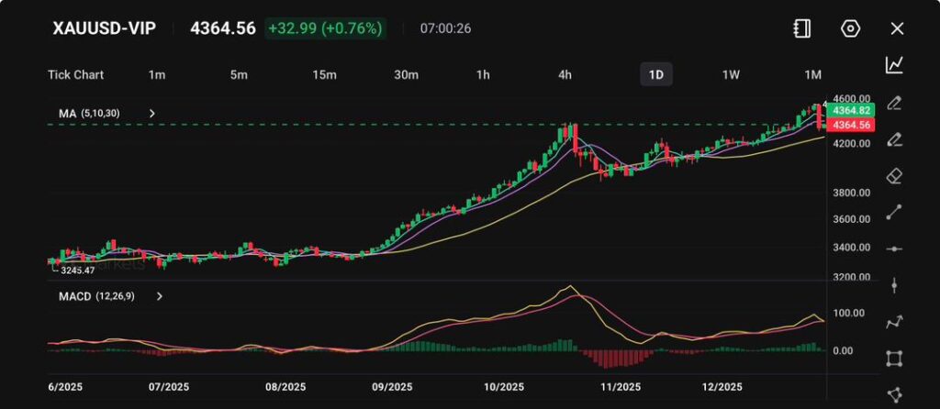Viewport: 940px width, 409px height.
Task: Switch to the 1W timeframe
Action: pyautogui.click(x=731, y=74)
